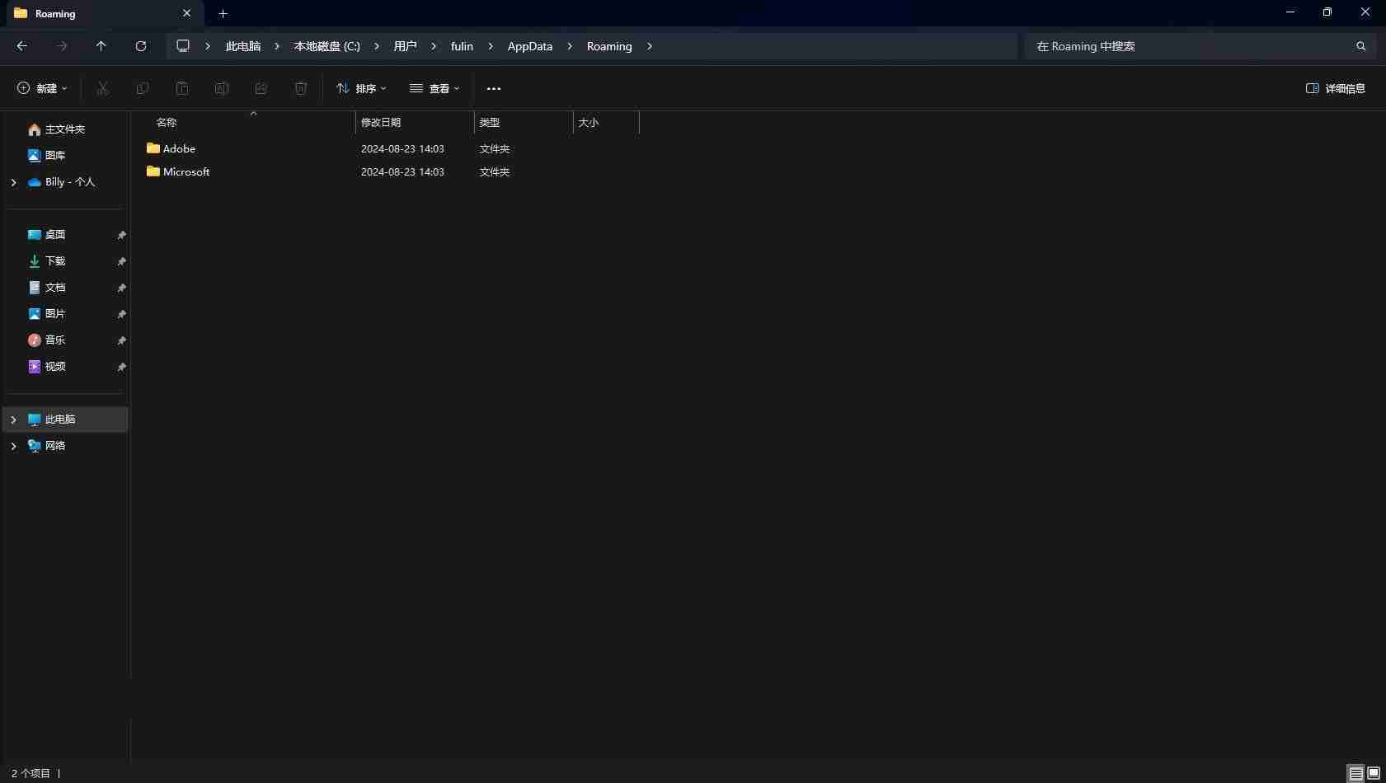Open new tab with plus button
Image resolution: width=1386 pixels, height=783 pixels.
pos(223,13)
